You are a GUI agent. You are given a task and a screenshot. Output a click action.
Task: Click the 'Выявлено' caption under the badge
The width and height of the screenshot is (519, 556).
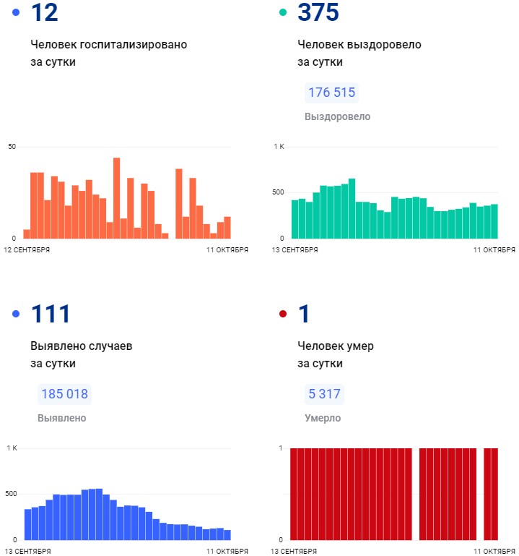tap(62, 418)
